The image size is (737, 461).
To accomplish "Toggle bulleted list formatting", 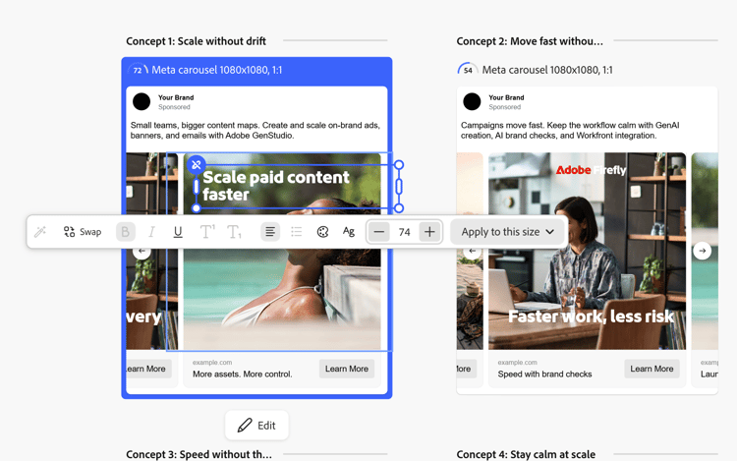I will point(296,232).
